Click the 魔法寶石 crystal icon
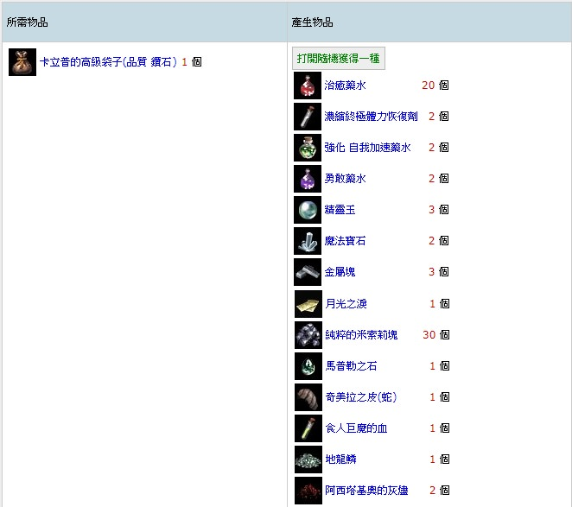Viewport: 572px width, 507px height. 308,241
